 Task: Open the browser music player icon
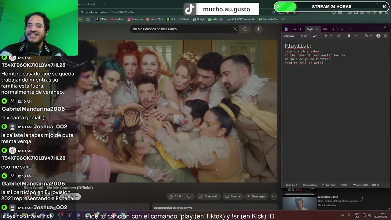[350, 13]
